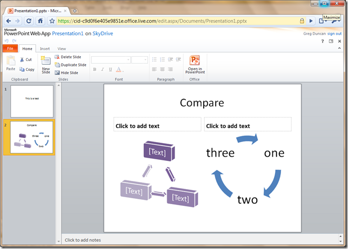Close the PowerPoint Web App document
The image size is (348, 249).
(339, 41)
